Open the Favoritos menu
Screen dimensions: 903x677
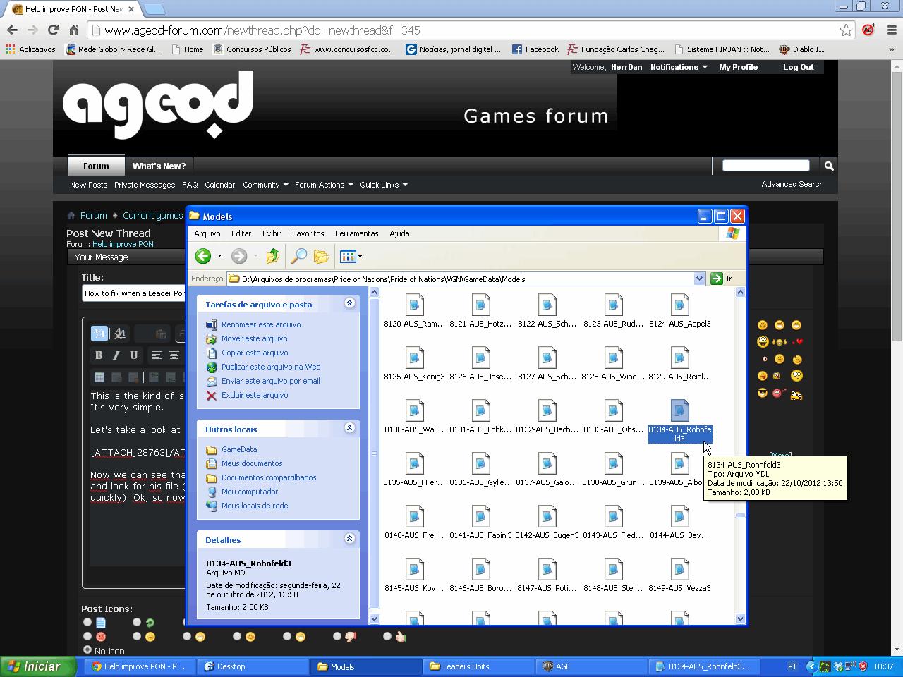point(308,233)
